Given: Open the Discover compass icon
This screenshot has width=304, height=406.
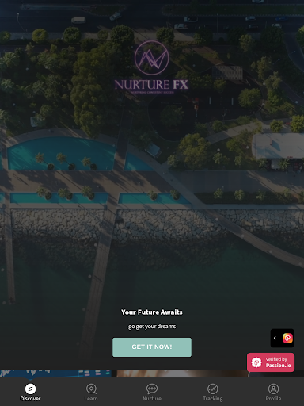Looking at the screenshot, I should (30, 389).
